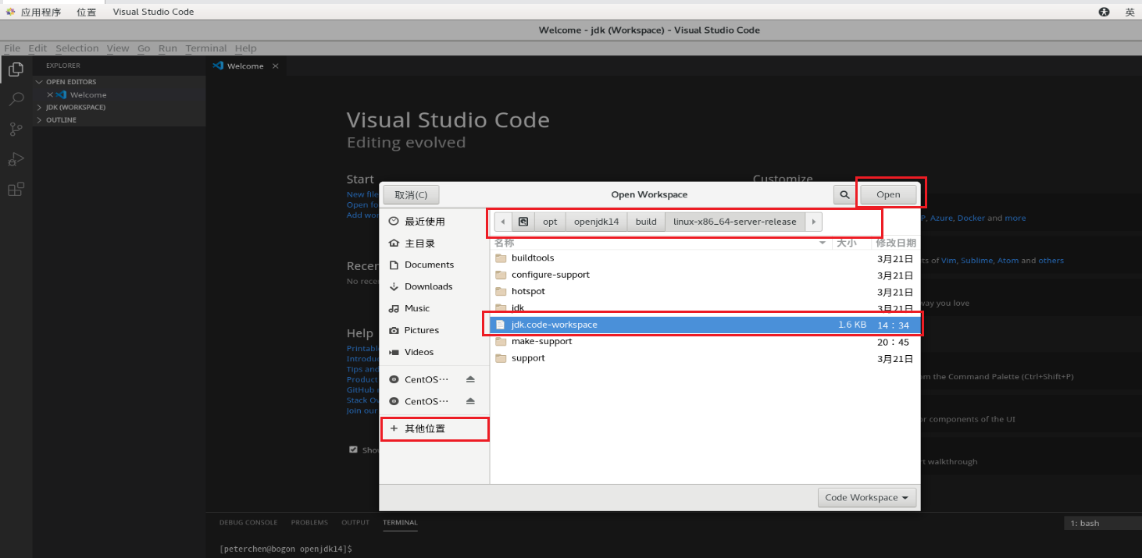Select the hotspot folder
The image size is (1142, 558).
pos(705,291)
